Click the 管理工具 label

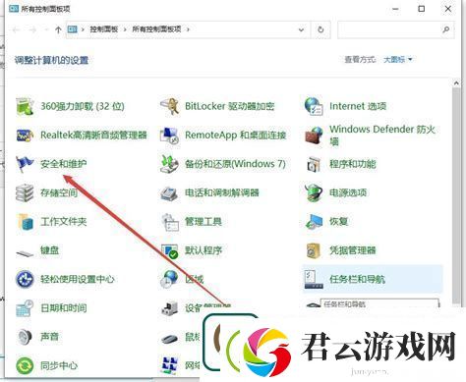(x=204, y=222)
